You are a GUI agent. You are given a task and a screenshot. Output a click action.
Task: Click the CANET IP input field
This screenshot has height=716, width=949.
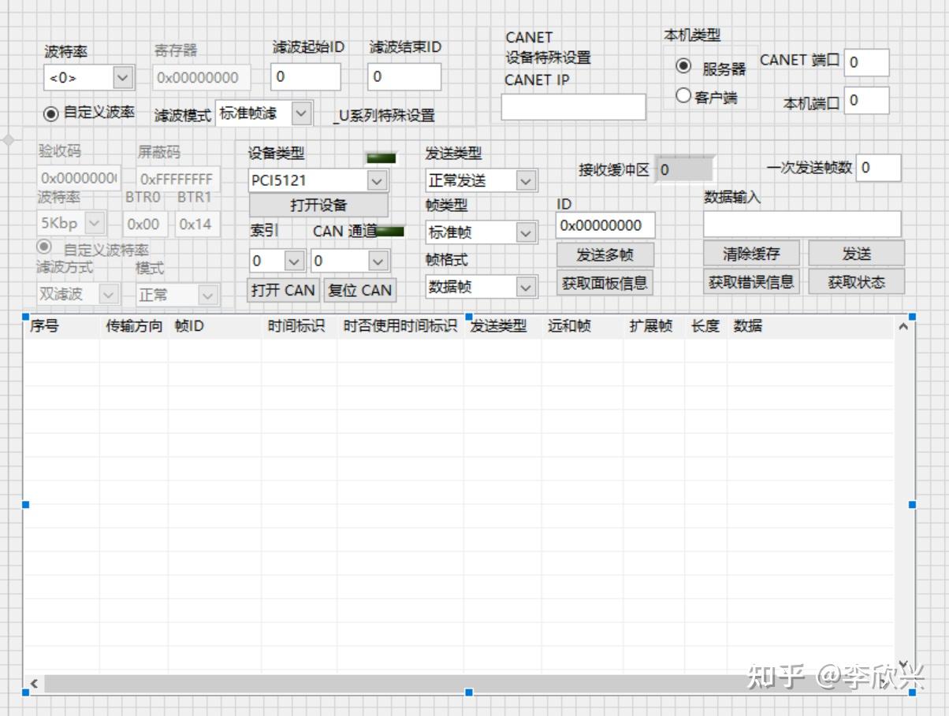pyautogui.click(x=573, y=107)
